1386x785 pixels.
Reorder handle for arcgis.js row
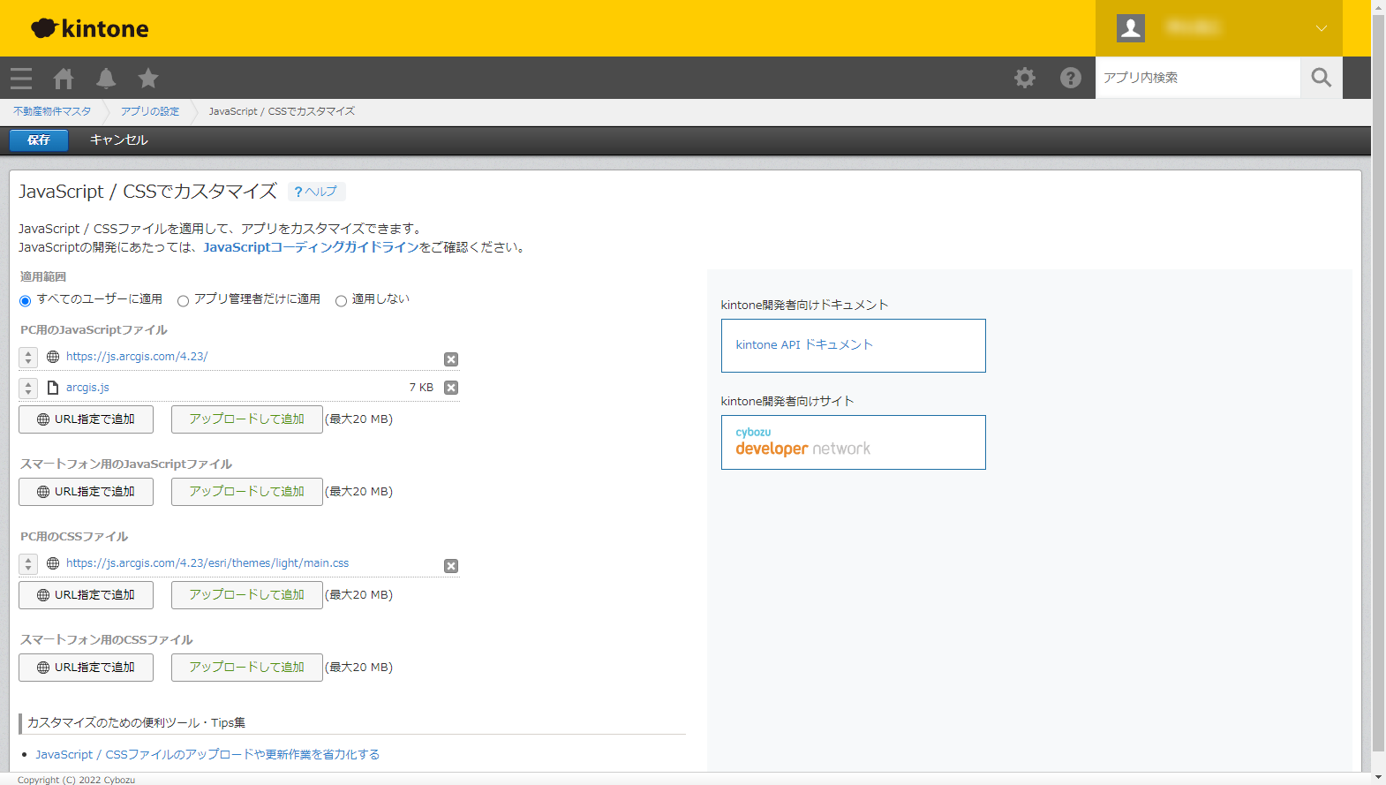tap(28, 388)
